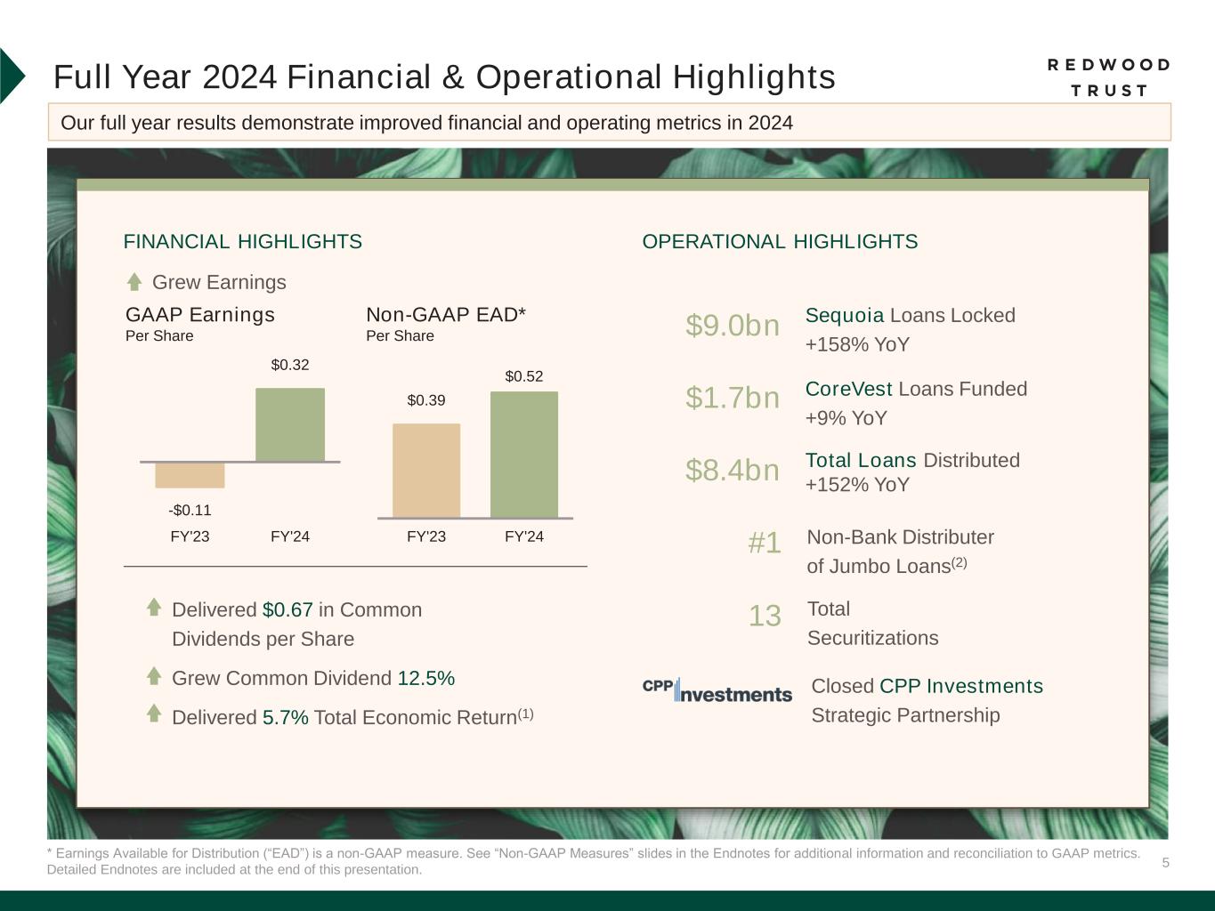Click the green arrow beside Grew Earnings
Image resolution: width=1215 pixels, height=911 pixels.
[x=134, y=282]
